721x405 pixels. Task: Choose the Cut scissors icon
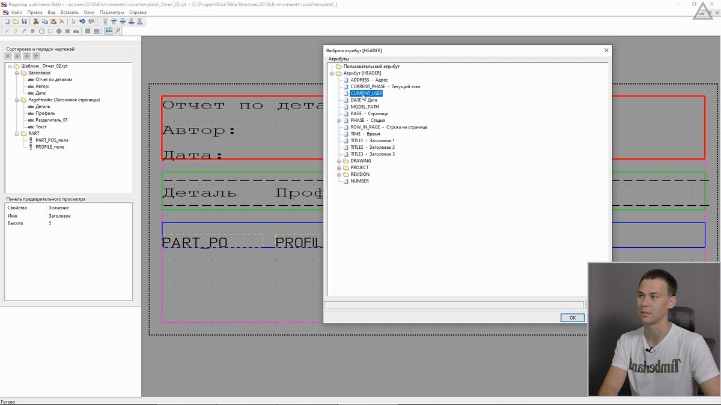coord(36,22)
